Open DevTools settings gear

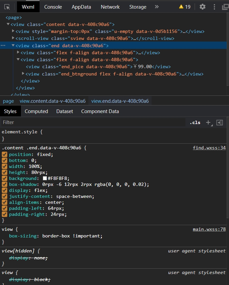(x=202, y=7)
